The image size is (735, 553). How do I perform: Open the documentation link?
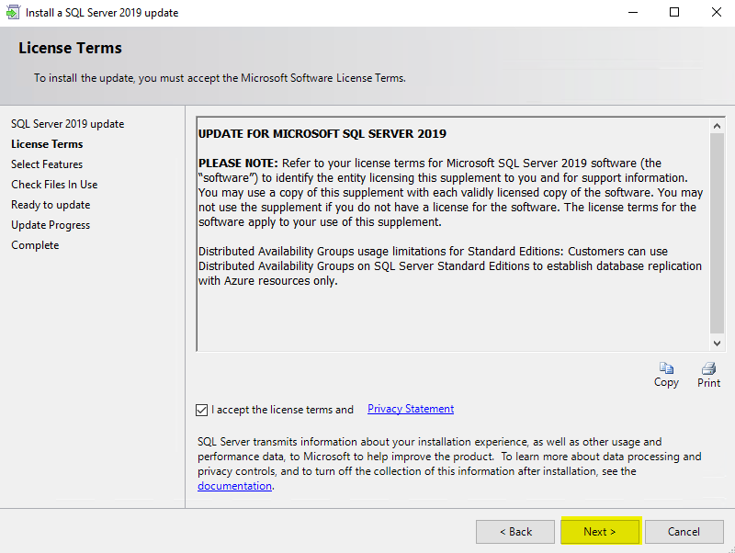point(234,486)
